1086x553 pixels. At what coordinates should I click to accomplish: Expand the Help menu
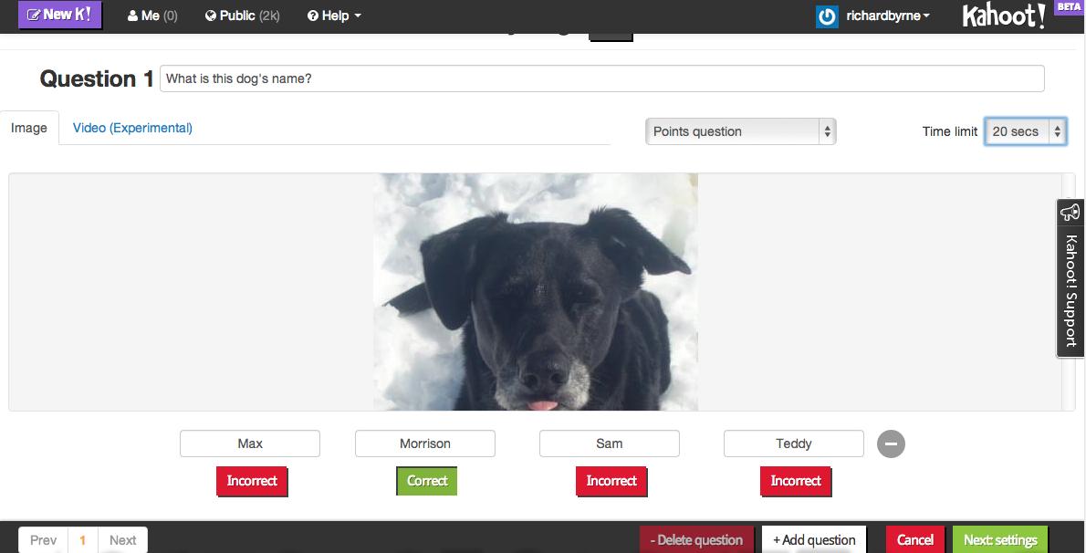pos(334,16)
